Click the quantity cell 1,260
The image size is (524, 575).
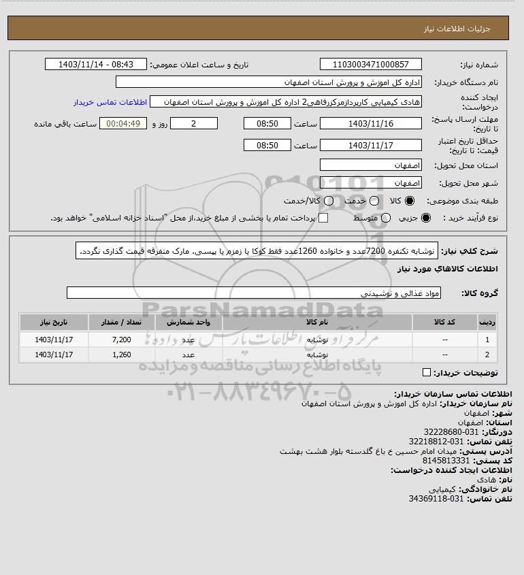[122, 355]
